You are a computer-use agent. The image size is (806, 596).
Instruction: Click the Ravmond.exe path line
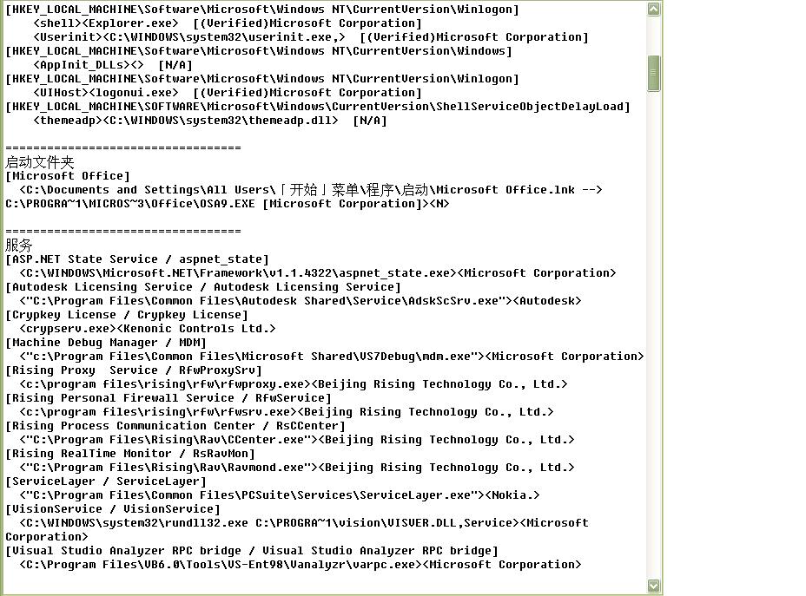pyautogui.click(x=296, y=467)
